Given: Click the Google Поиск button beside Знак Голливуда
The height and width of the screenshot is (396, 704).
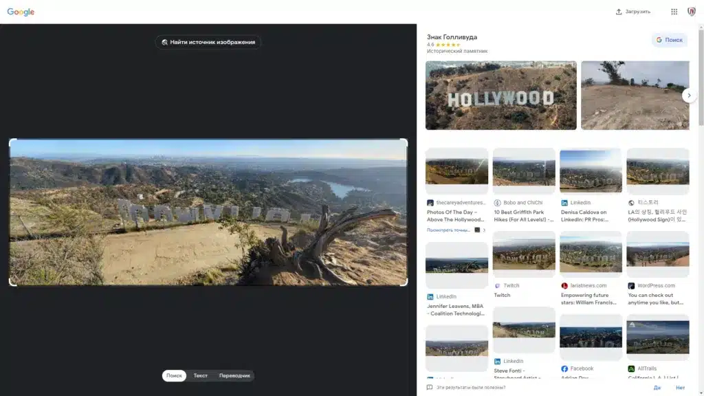Looking at the screenshot, I should [669, 40].
